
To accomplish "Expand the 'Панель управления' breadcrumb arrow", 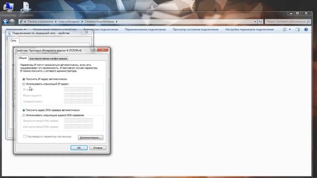I will pyautogui.click(x=56, y=22).
